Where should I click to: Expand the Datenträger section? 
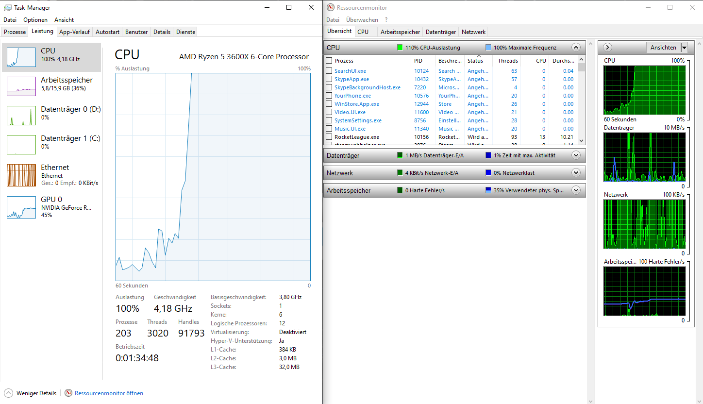coord(576,155)
